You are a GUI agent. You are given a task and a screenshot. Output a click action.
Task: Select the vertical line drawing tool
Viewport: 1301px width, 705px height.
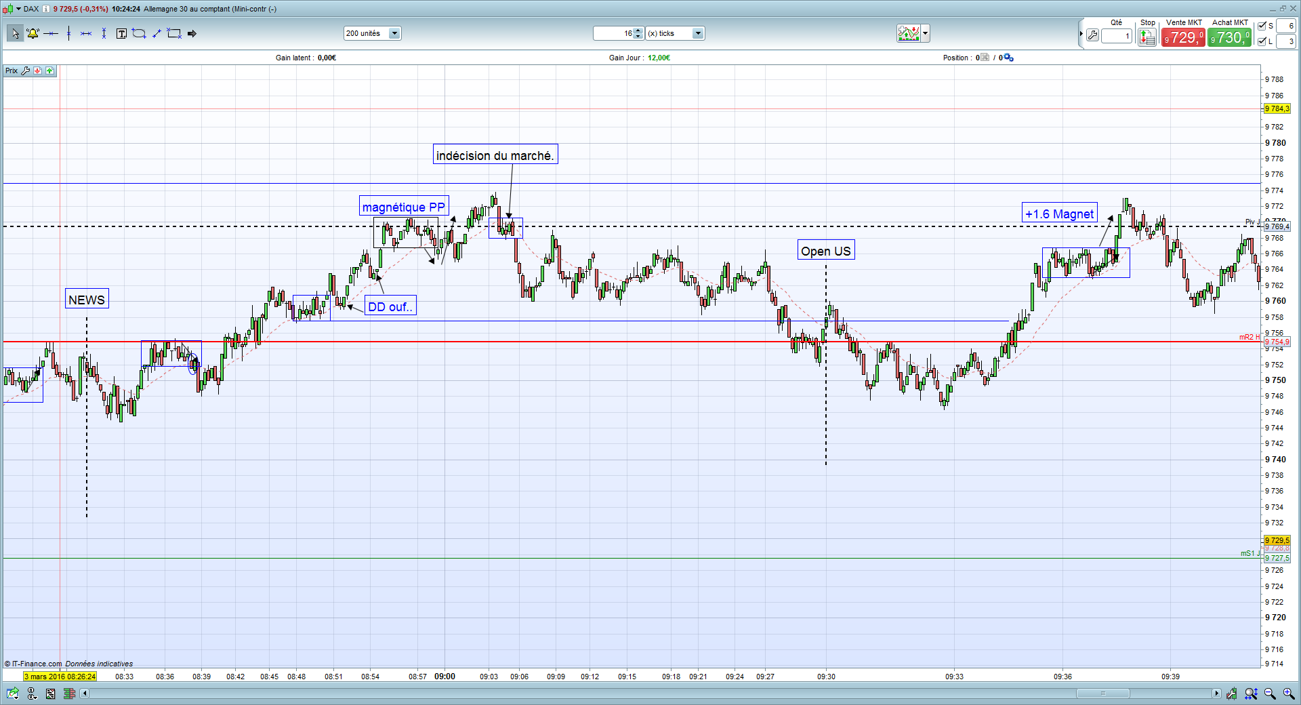tap(68, 33)
